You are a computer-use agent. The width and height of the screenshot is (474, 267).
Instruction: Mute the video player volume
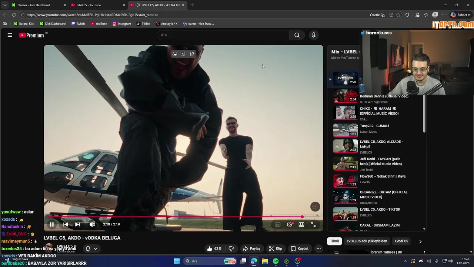92,224
